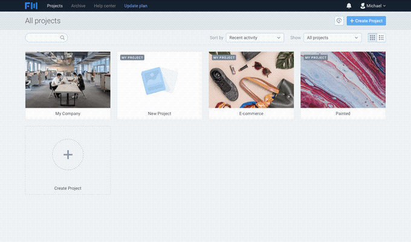Open the E-commerce project thumbnail
The height and width of the screenshot is (242, 411).
pos(251,80)
